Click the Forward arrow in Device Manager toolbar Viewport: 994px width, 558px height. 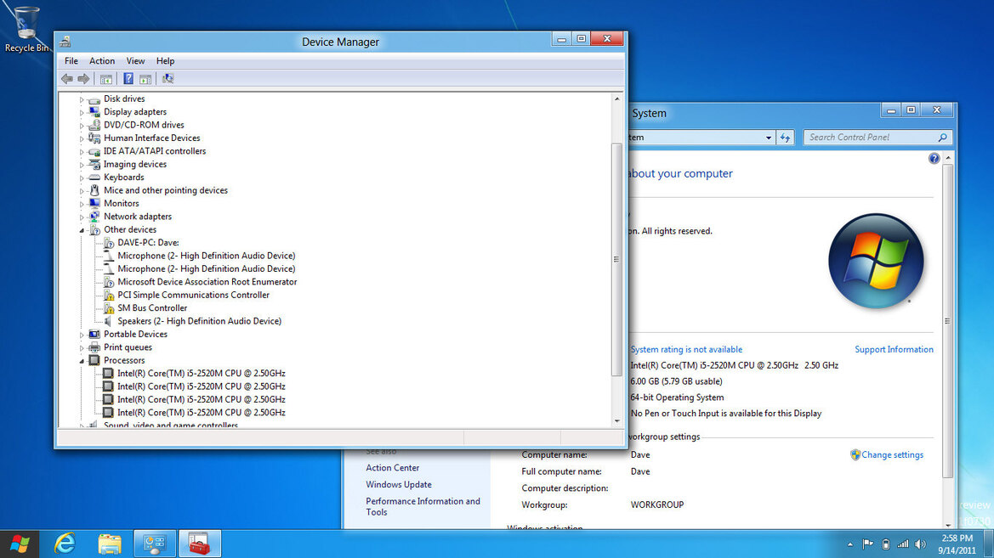[x=83, y=78]
